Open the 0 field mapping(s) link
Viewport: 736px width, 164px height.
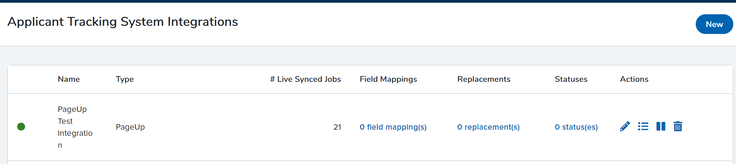click(393, 127)
